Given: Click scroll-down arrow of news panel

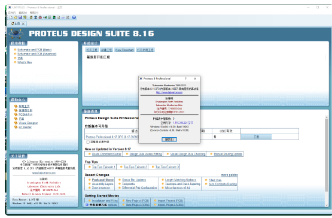Looking at the screenshot, I should [x=326, y=205].
